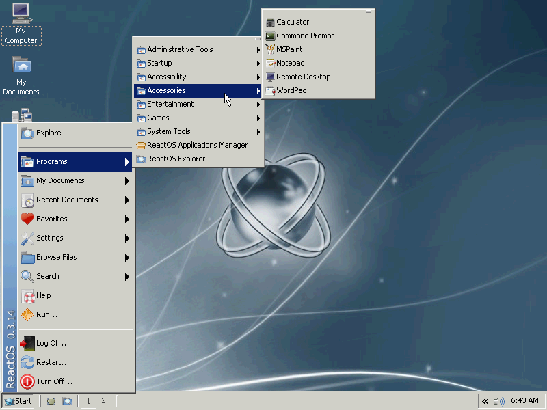Click the MSPaint brushes icon

[x=270, y=49]
